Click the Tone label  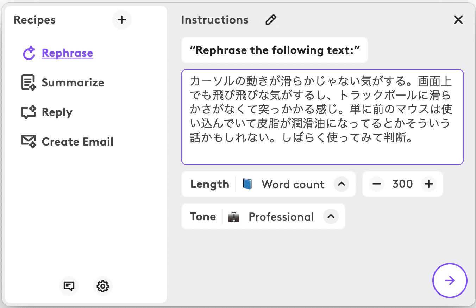tap(203, 216)
